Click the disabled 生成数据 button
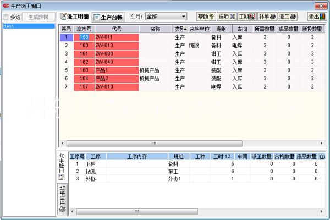This screenshot has width=330, height=220. [38, 17]
